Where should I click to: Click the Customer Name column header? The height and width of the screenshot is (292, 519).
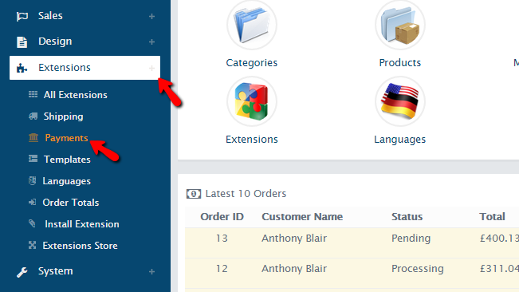(x=302, y=216)
